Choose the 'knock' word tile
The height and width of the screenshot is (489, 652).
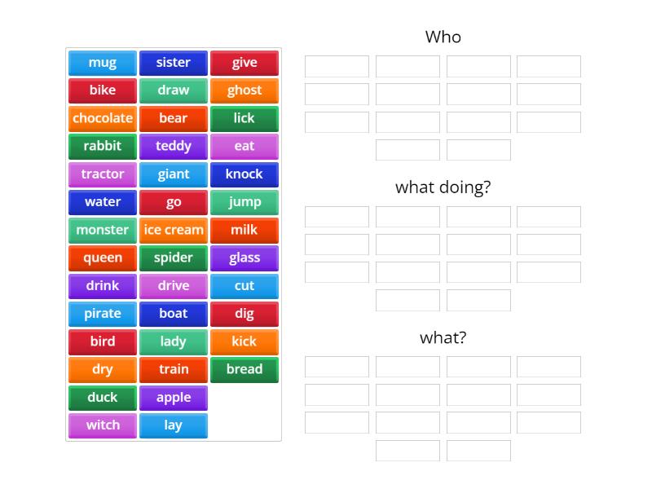pos(244,174)
